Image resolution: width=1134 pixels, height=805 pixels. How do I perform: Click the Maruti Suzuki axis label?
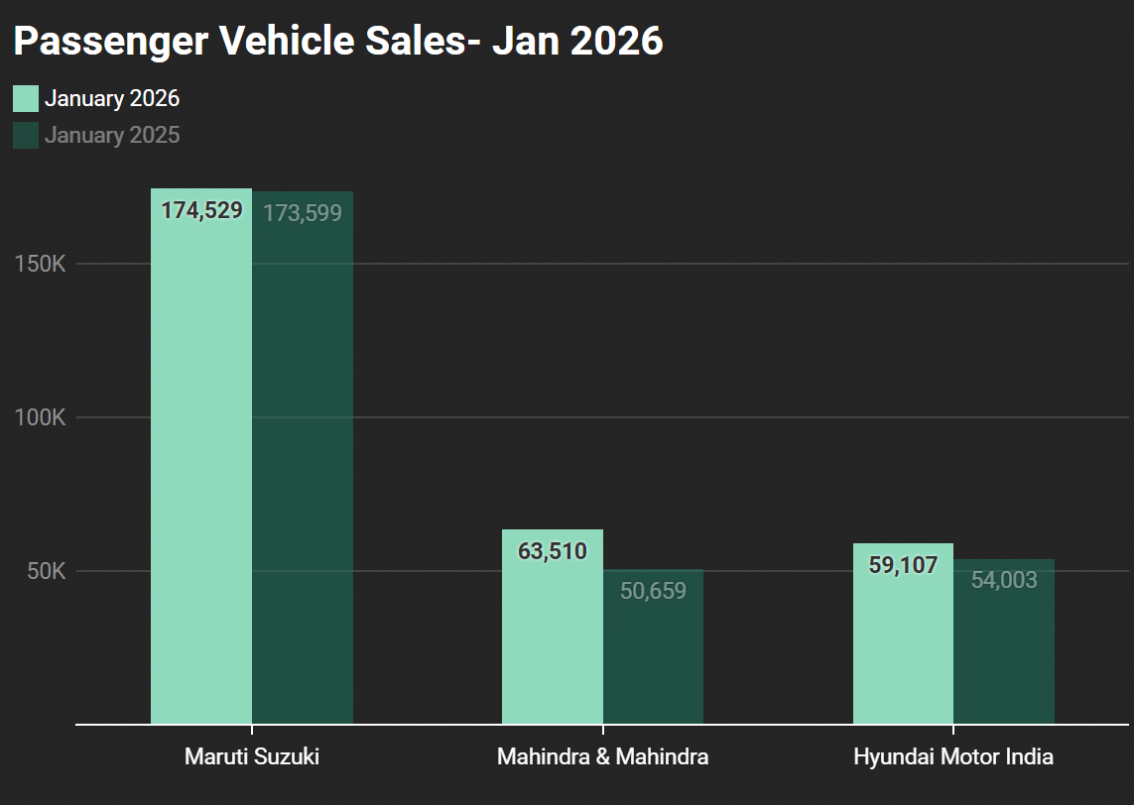coord(252,757)
